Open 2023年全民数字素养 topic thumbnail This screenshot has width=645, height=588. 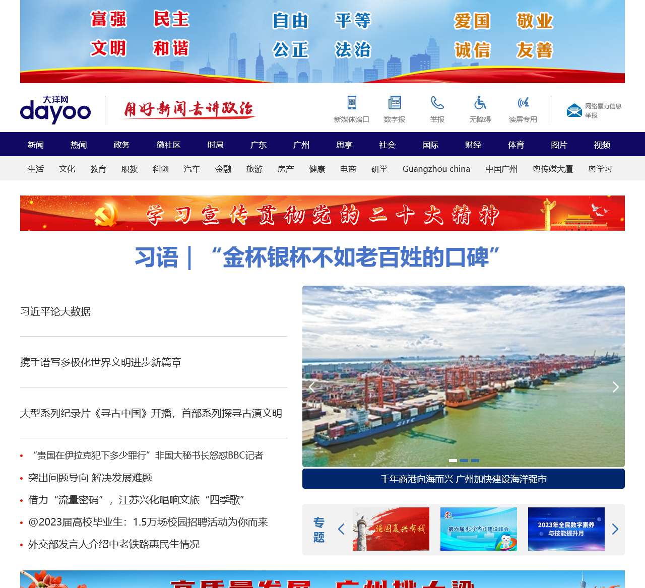coord(566,529)
